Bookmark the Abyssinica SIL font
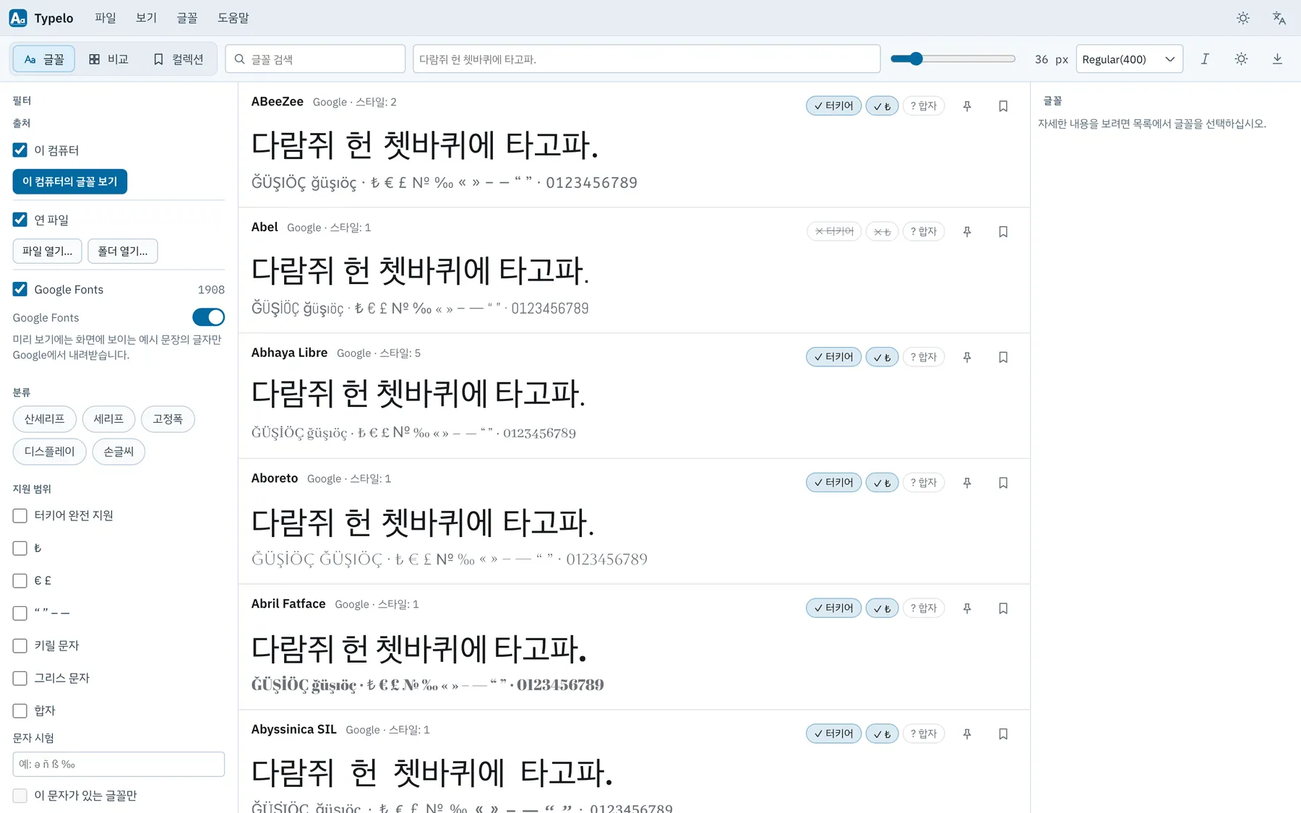 click(x=1003, y=734)
